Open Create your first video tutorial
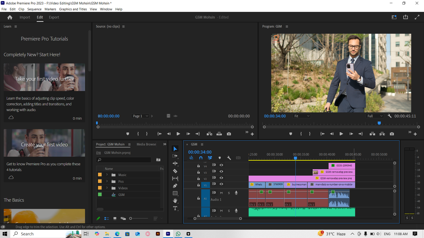This screenshot has width=424, height=238. click(44, 143)
